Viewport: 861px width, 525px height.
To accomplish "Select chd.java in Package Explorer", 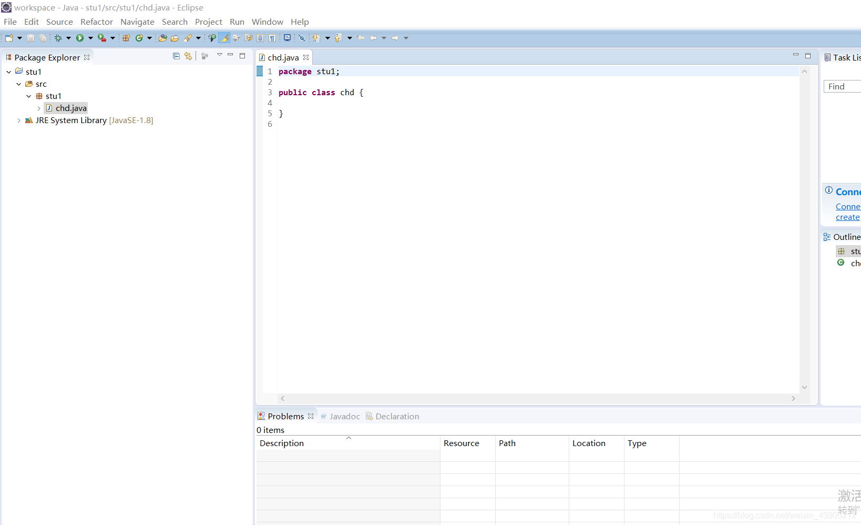I will 66,108.
